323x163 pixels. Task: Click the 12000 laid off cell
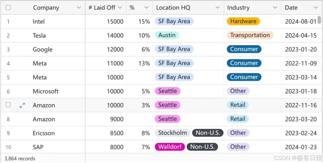106,49
